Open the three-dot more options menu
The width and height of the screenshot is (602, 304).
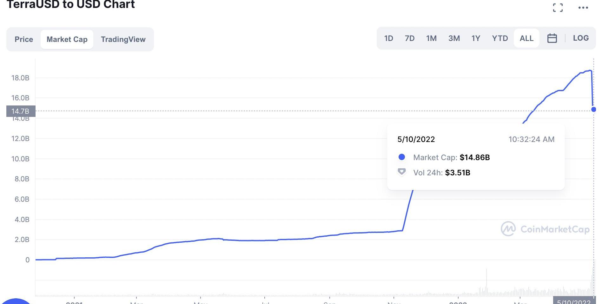(x=583, y=8)
